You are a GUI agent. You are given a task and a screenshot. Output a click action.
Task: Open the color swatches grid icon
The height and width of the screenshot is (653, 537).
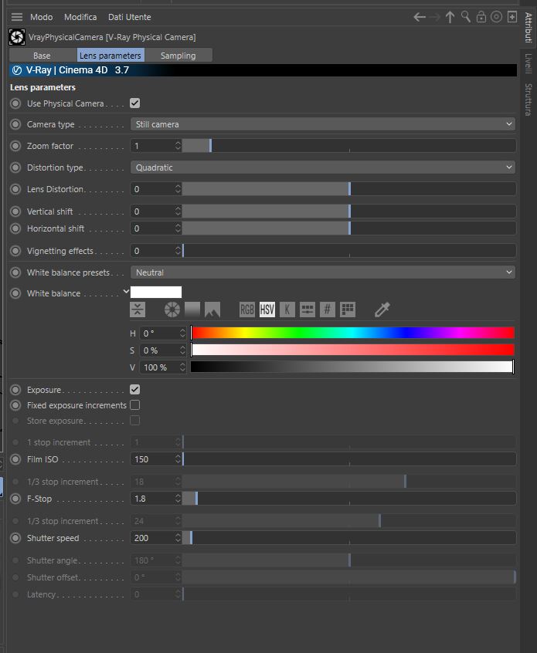[348, 310]
